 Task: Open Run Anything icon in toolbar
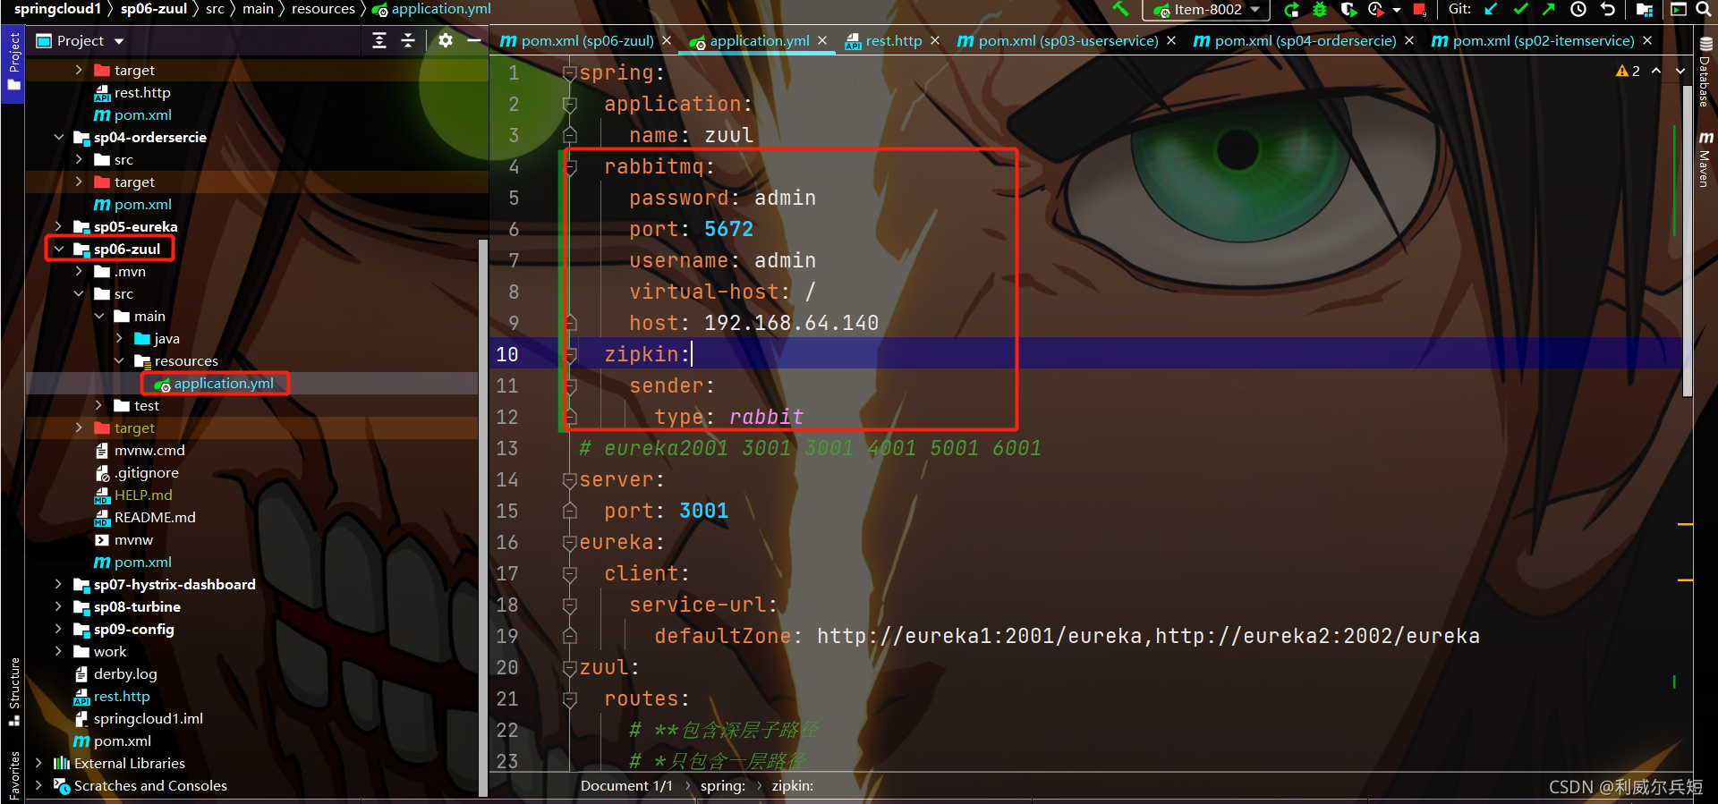coord(1679,9)
